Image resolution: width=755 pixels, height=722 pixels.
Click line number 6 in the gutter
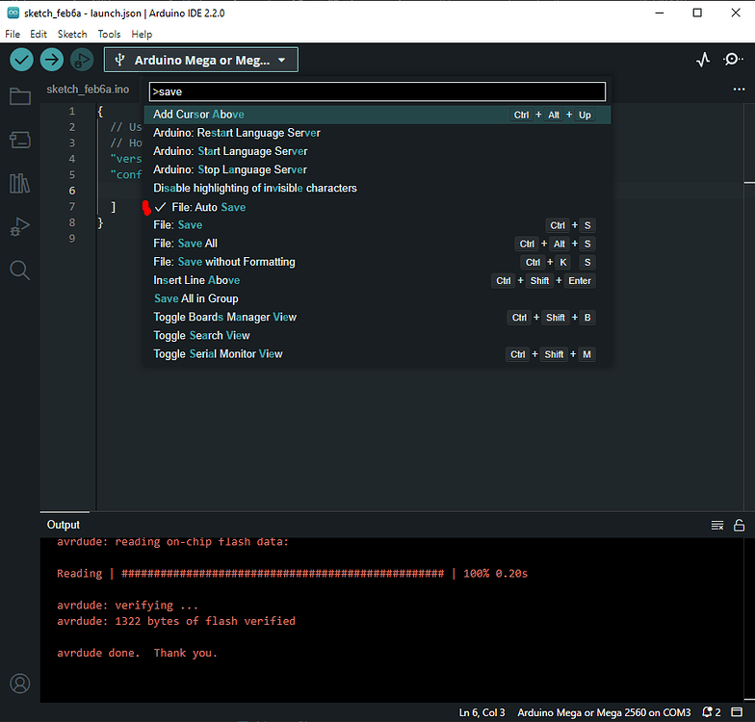point(71,191)
